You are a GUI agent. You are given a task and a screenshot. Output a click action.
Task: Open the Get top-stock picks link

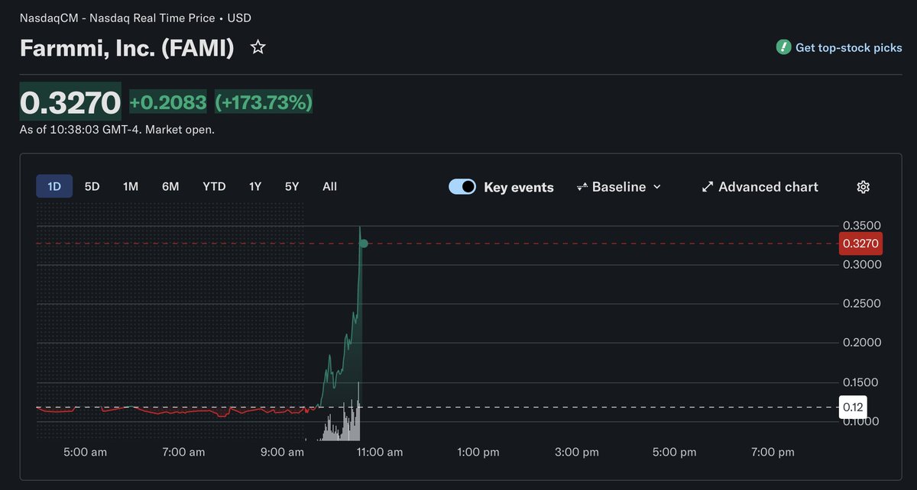839,47
